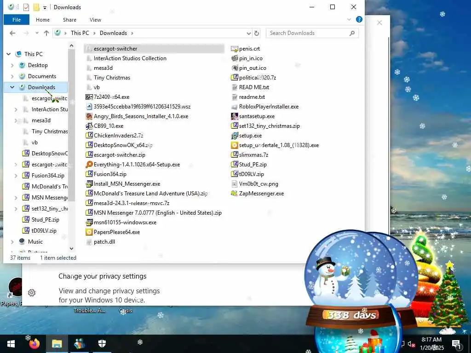Open the File menu
471x353 pixels.
(17, 20)
